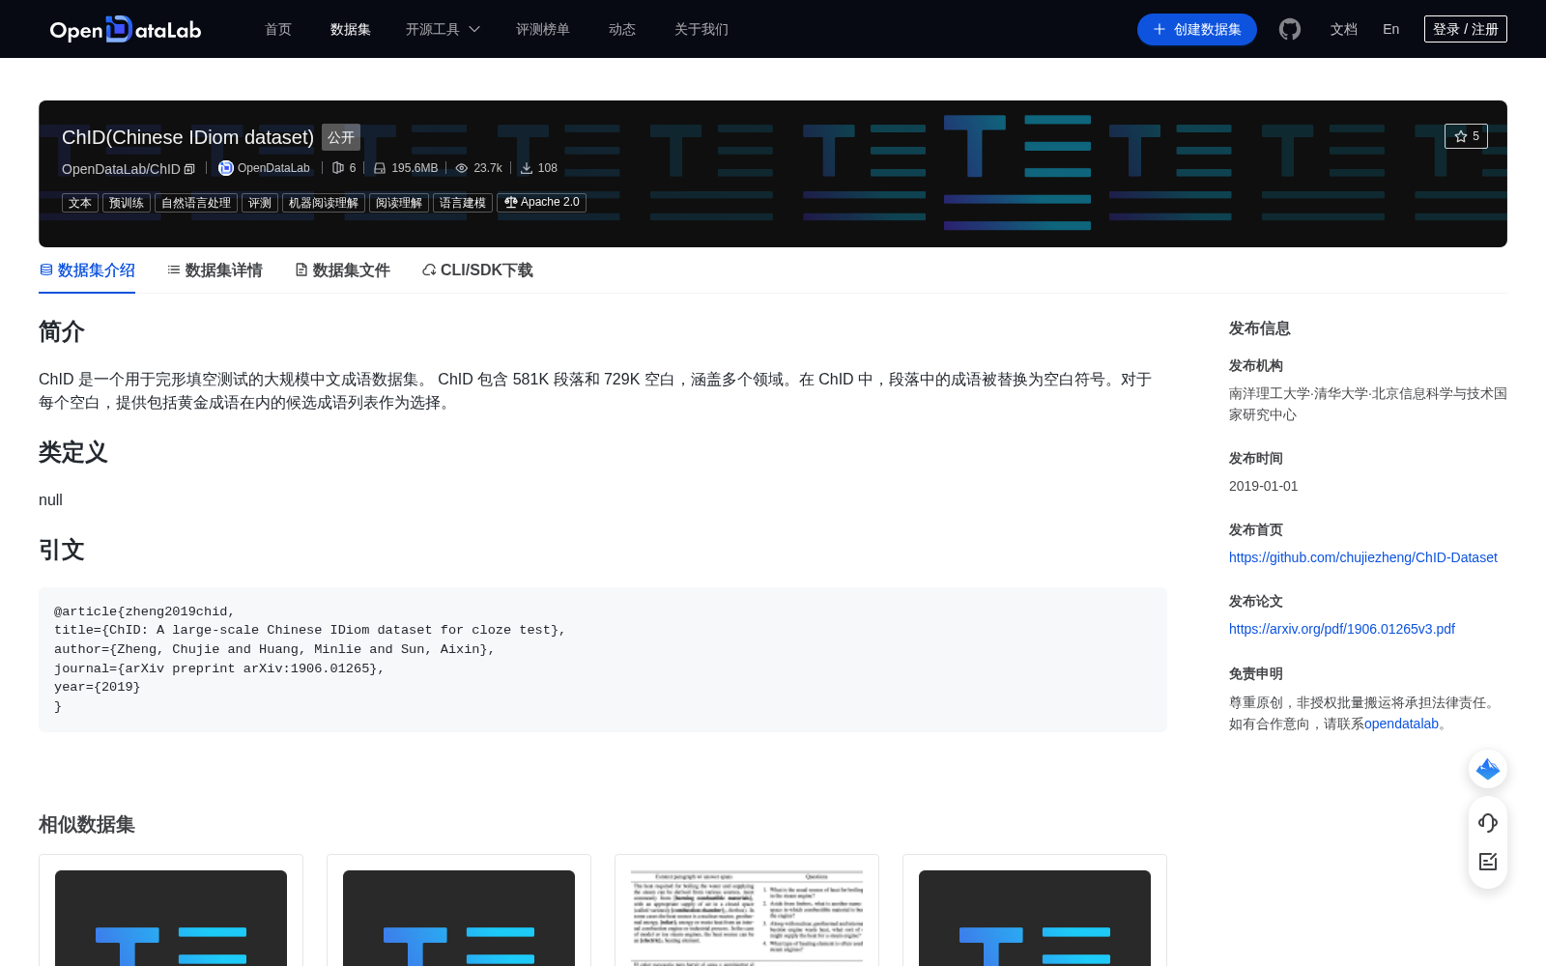Viewport: 1546px width, 966px height.
Task: Click the OpenDataLab publisher avatar
Action: [225, 168]
